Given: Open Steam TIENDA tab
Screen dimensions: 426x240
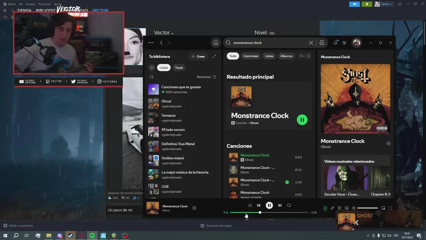Looking at the screenshot, I should click(x=24, y=10).
